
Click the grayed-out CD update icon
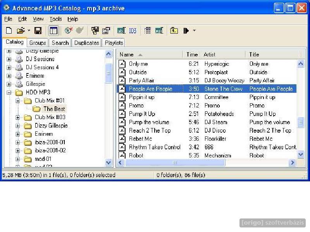point(80,31)
